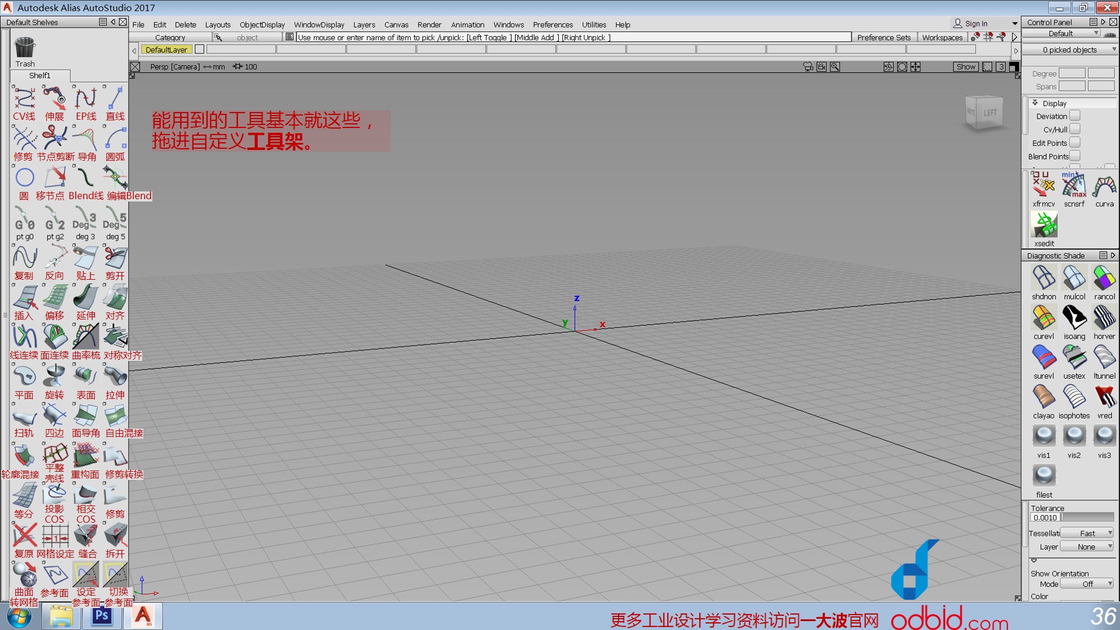Select the 圆 circle tool
The width and height of the screenshot is (1120, 630).
(24, 177)
